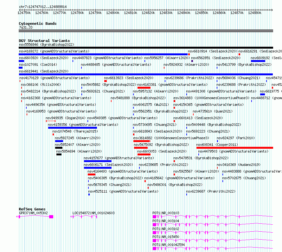Screen dimensions: 282x252
Task: Click GPR37|NM_005302 gene label
Action: (x=34, y=213)
